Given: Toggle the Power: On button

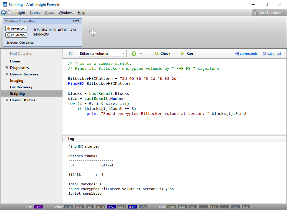Looking at the screenshot, I should [x=16, y=29].
